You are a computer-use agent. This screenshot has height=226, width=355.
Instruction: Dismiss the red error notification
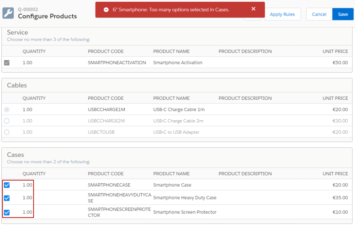coord(253,9)
